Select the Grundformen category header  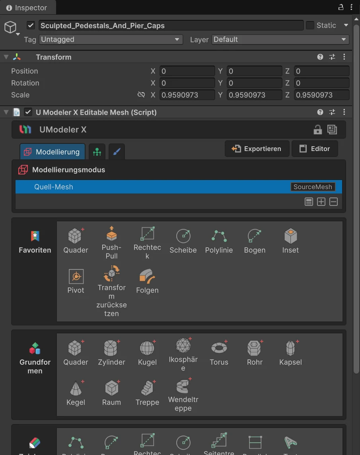coord(35,358)
